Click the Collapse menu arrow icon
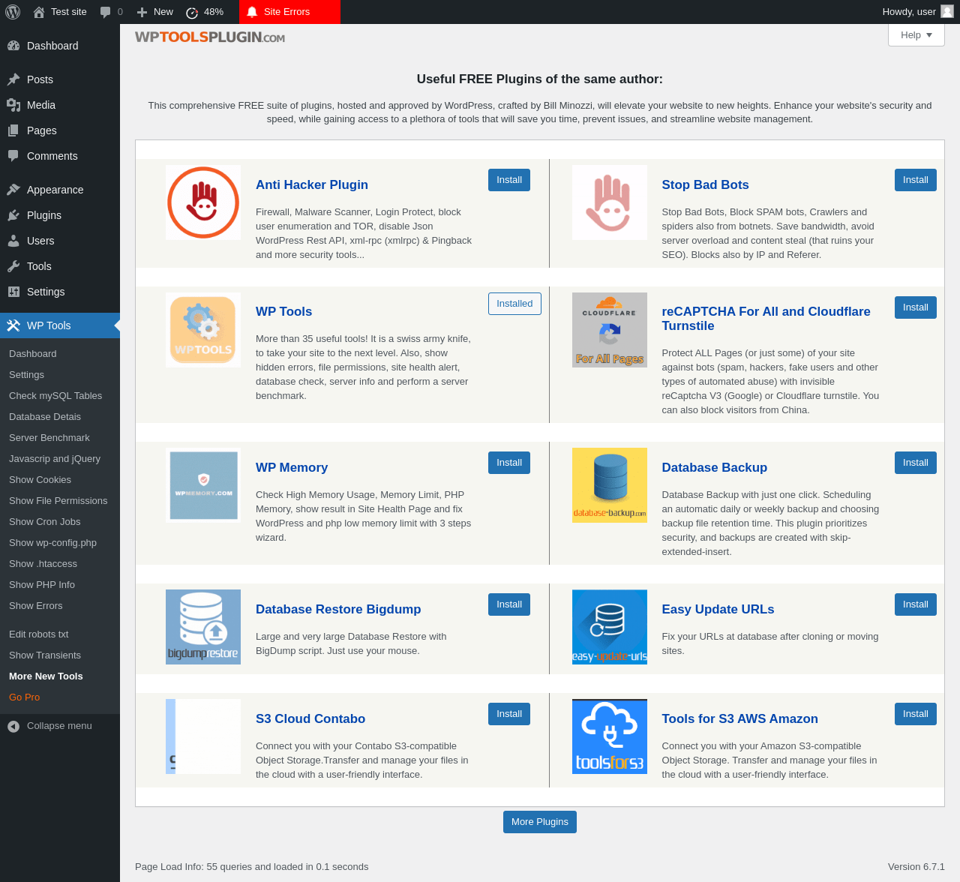The width and height of the screenshot is (960, 882). [x=13, y=726]
